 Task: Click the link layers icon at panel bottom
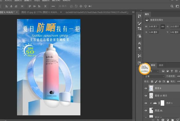point(153,120)
